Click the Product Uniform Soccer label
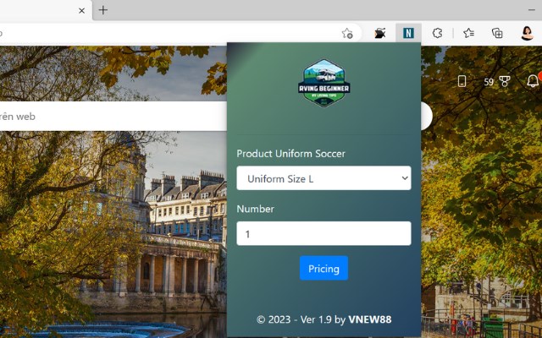The height and width of the screenshot is (338, 542). (x=290, y=154)
